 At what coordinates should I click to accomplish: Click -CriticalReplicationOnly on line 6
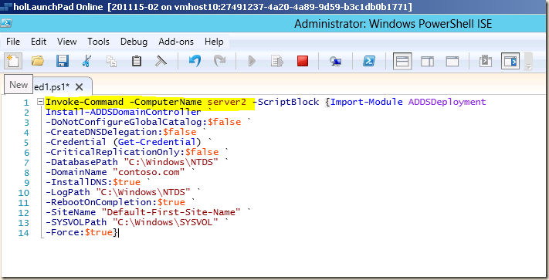(x=114, y=152)
